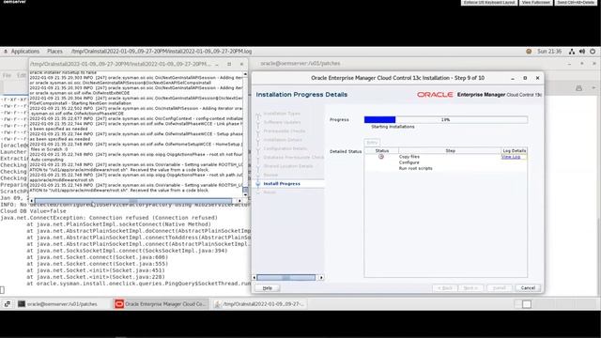Select the Install Progress step in sidebar
Image resolution: width=601 pixels, height=338 pixels.
pos(282,184)
